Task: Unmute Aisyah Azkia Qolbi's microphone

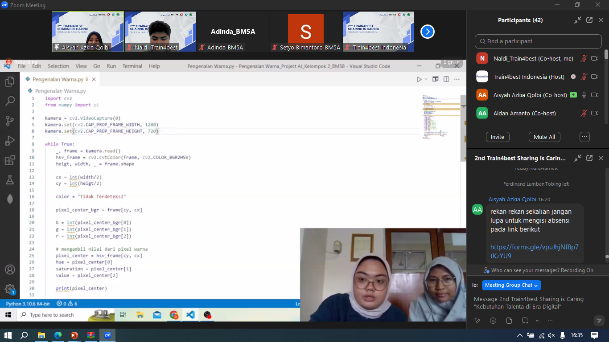Action: (x=583, y=94)
